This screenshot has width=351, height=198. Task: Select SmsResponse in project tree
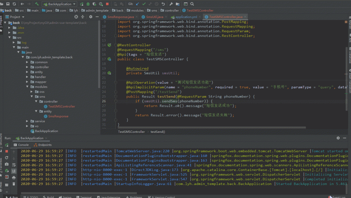click(x=58, y=116)
